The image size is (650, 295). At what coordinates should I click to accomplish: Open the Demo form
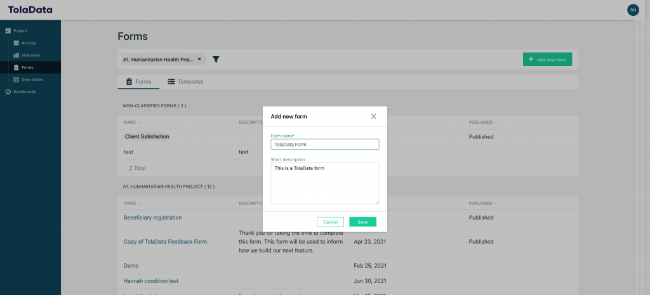[x=131, y=266]
